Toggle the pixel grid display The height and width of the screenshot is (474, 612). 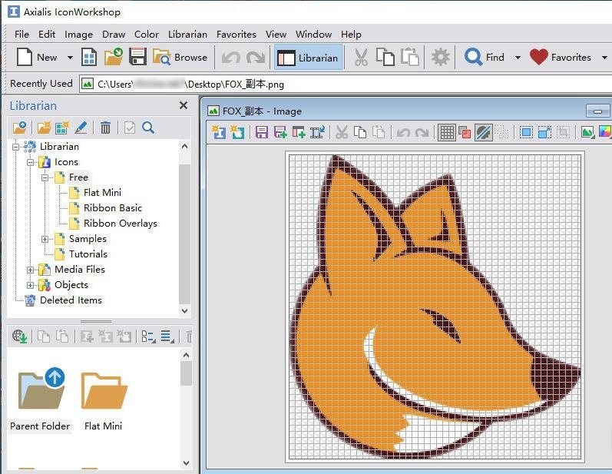point(446,132)
